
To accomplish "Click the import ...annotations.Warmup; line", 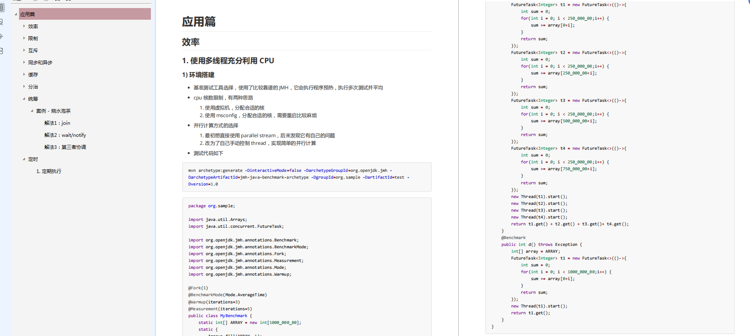I will click(x=240, y=274).
